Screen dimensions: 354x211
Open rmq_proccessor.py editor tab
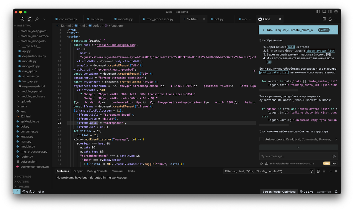pyautogui.click(x=159, y=19)
